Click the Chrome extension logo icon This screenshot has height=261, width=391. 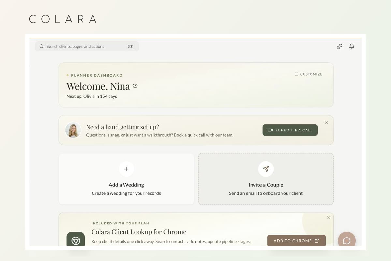click(x=76, y=240)
